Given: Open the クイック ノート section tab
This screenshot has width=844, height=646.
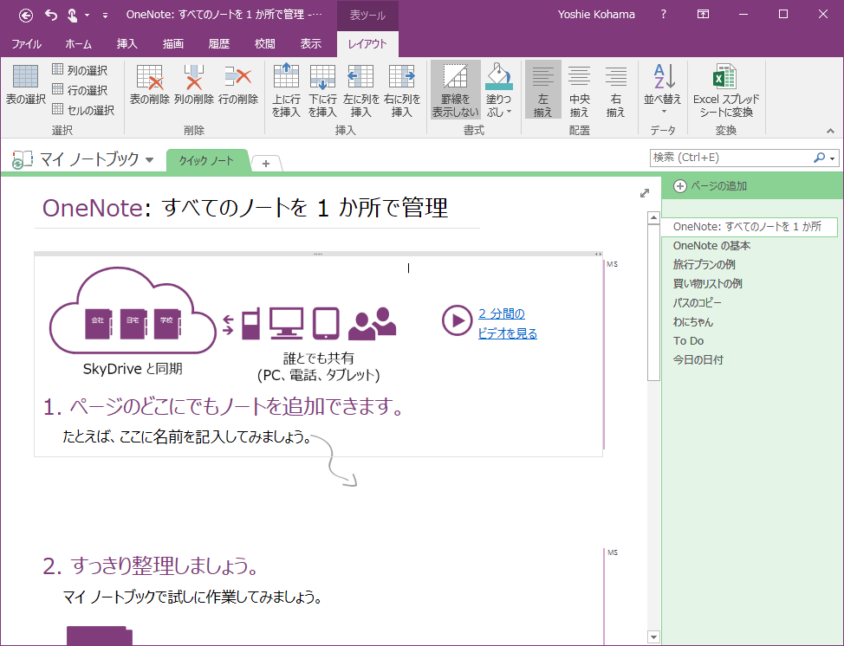Looking at the screenshot, I should point(206,161).
